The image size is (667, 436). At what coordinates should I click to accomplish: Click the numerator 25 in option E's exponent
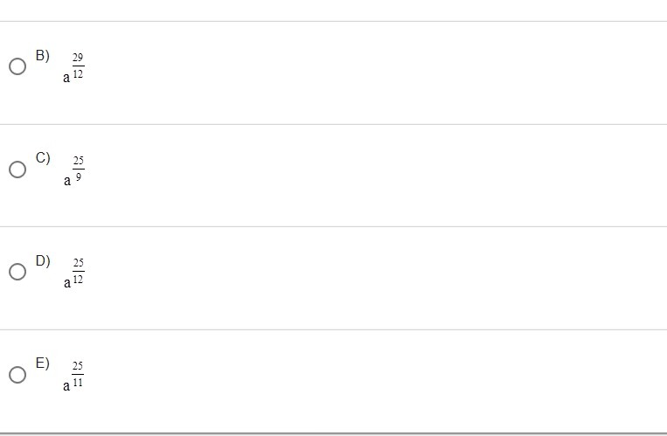click(x=78, y=366)
